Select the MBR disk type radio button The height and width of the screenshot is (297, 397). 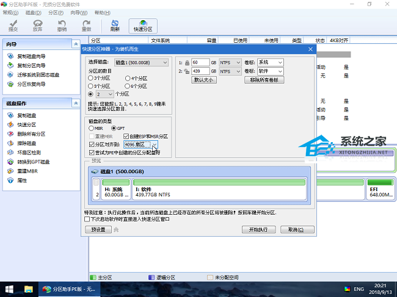coord(92,128)
